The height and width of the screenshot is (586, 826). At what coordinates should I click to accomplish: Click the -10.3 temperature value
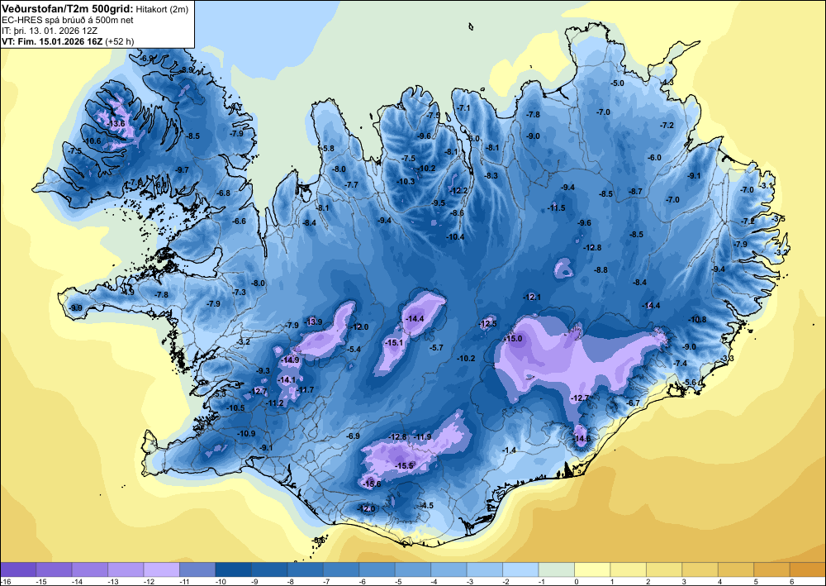pos(406,181)
